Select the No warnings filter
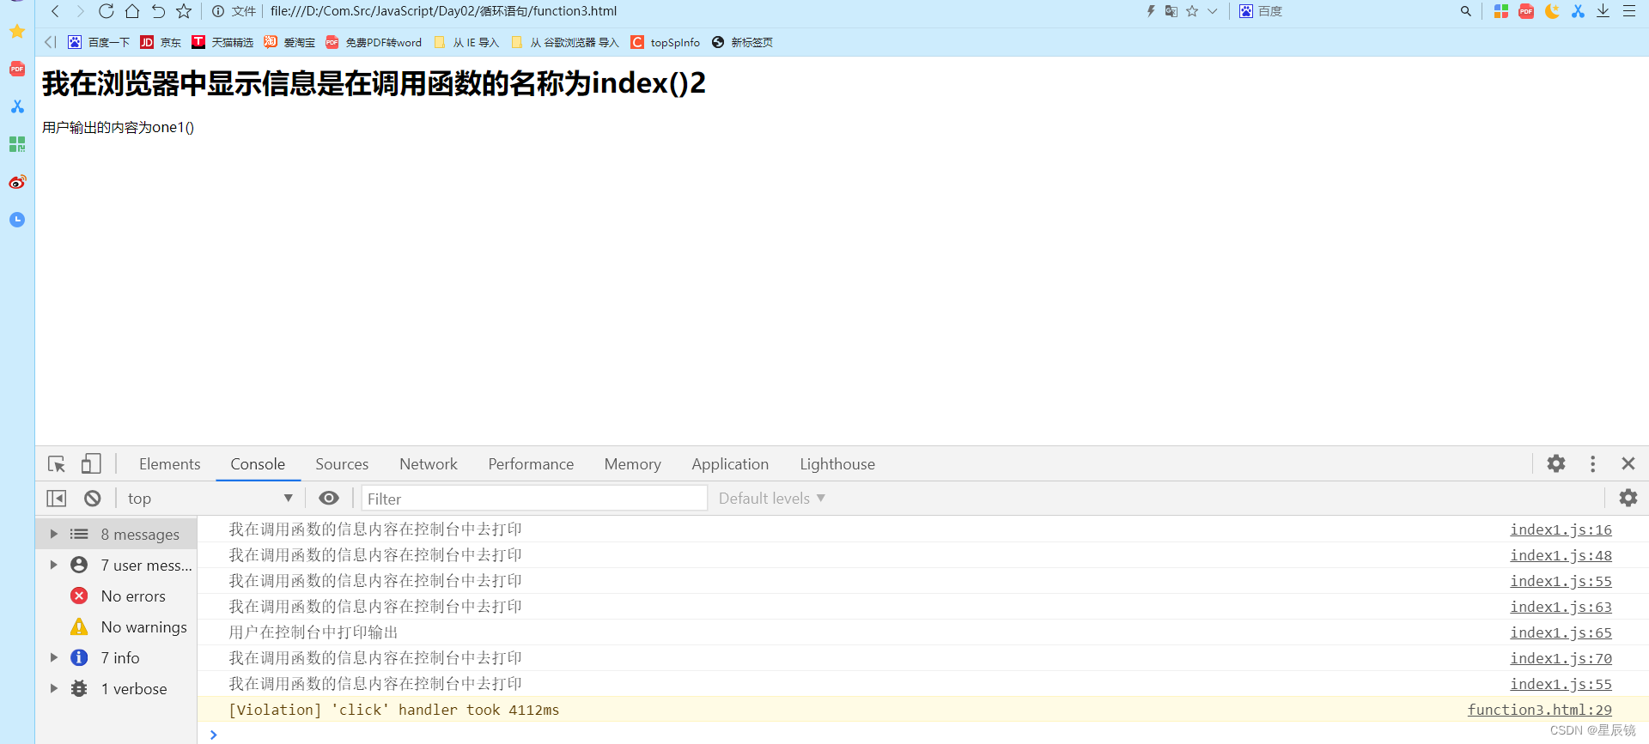Viewport: 1649px width, 744px height. (116, 626)
